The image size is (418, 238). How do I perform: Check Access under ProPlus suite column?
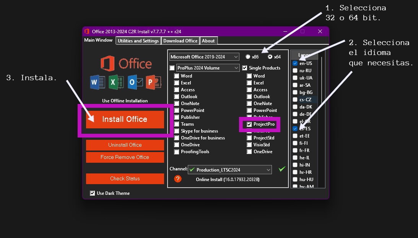tap(176, 90)
